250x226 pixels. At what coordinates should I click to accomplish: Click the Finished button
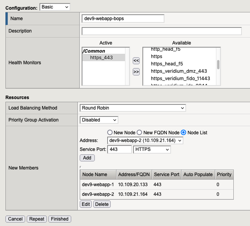pyautogui.click(x=60, y=219)
